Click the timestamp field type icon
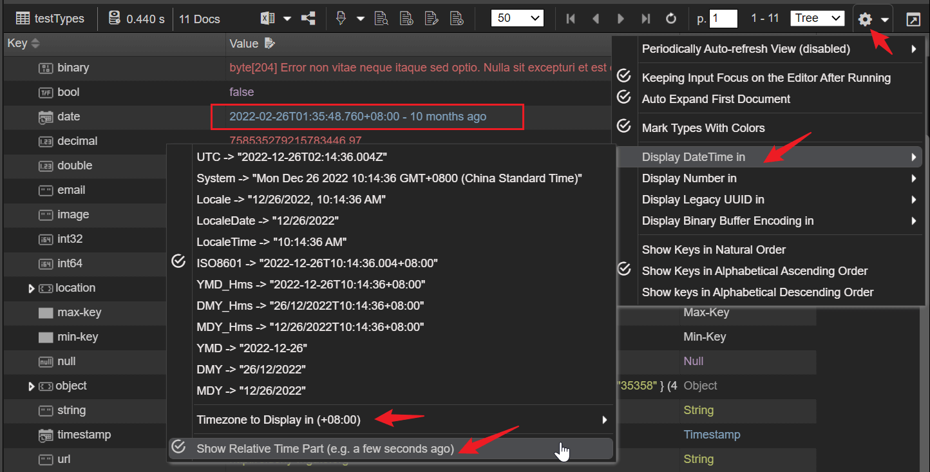This screenshot has width=930, height=472. [x=46, y=435]
